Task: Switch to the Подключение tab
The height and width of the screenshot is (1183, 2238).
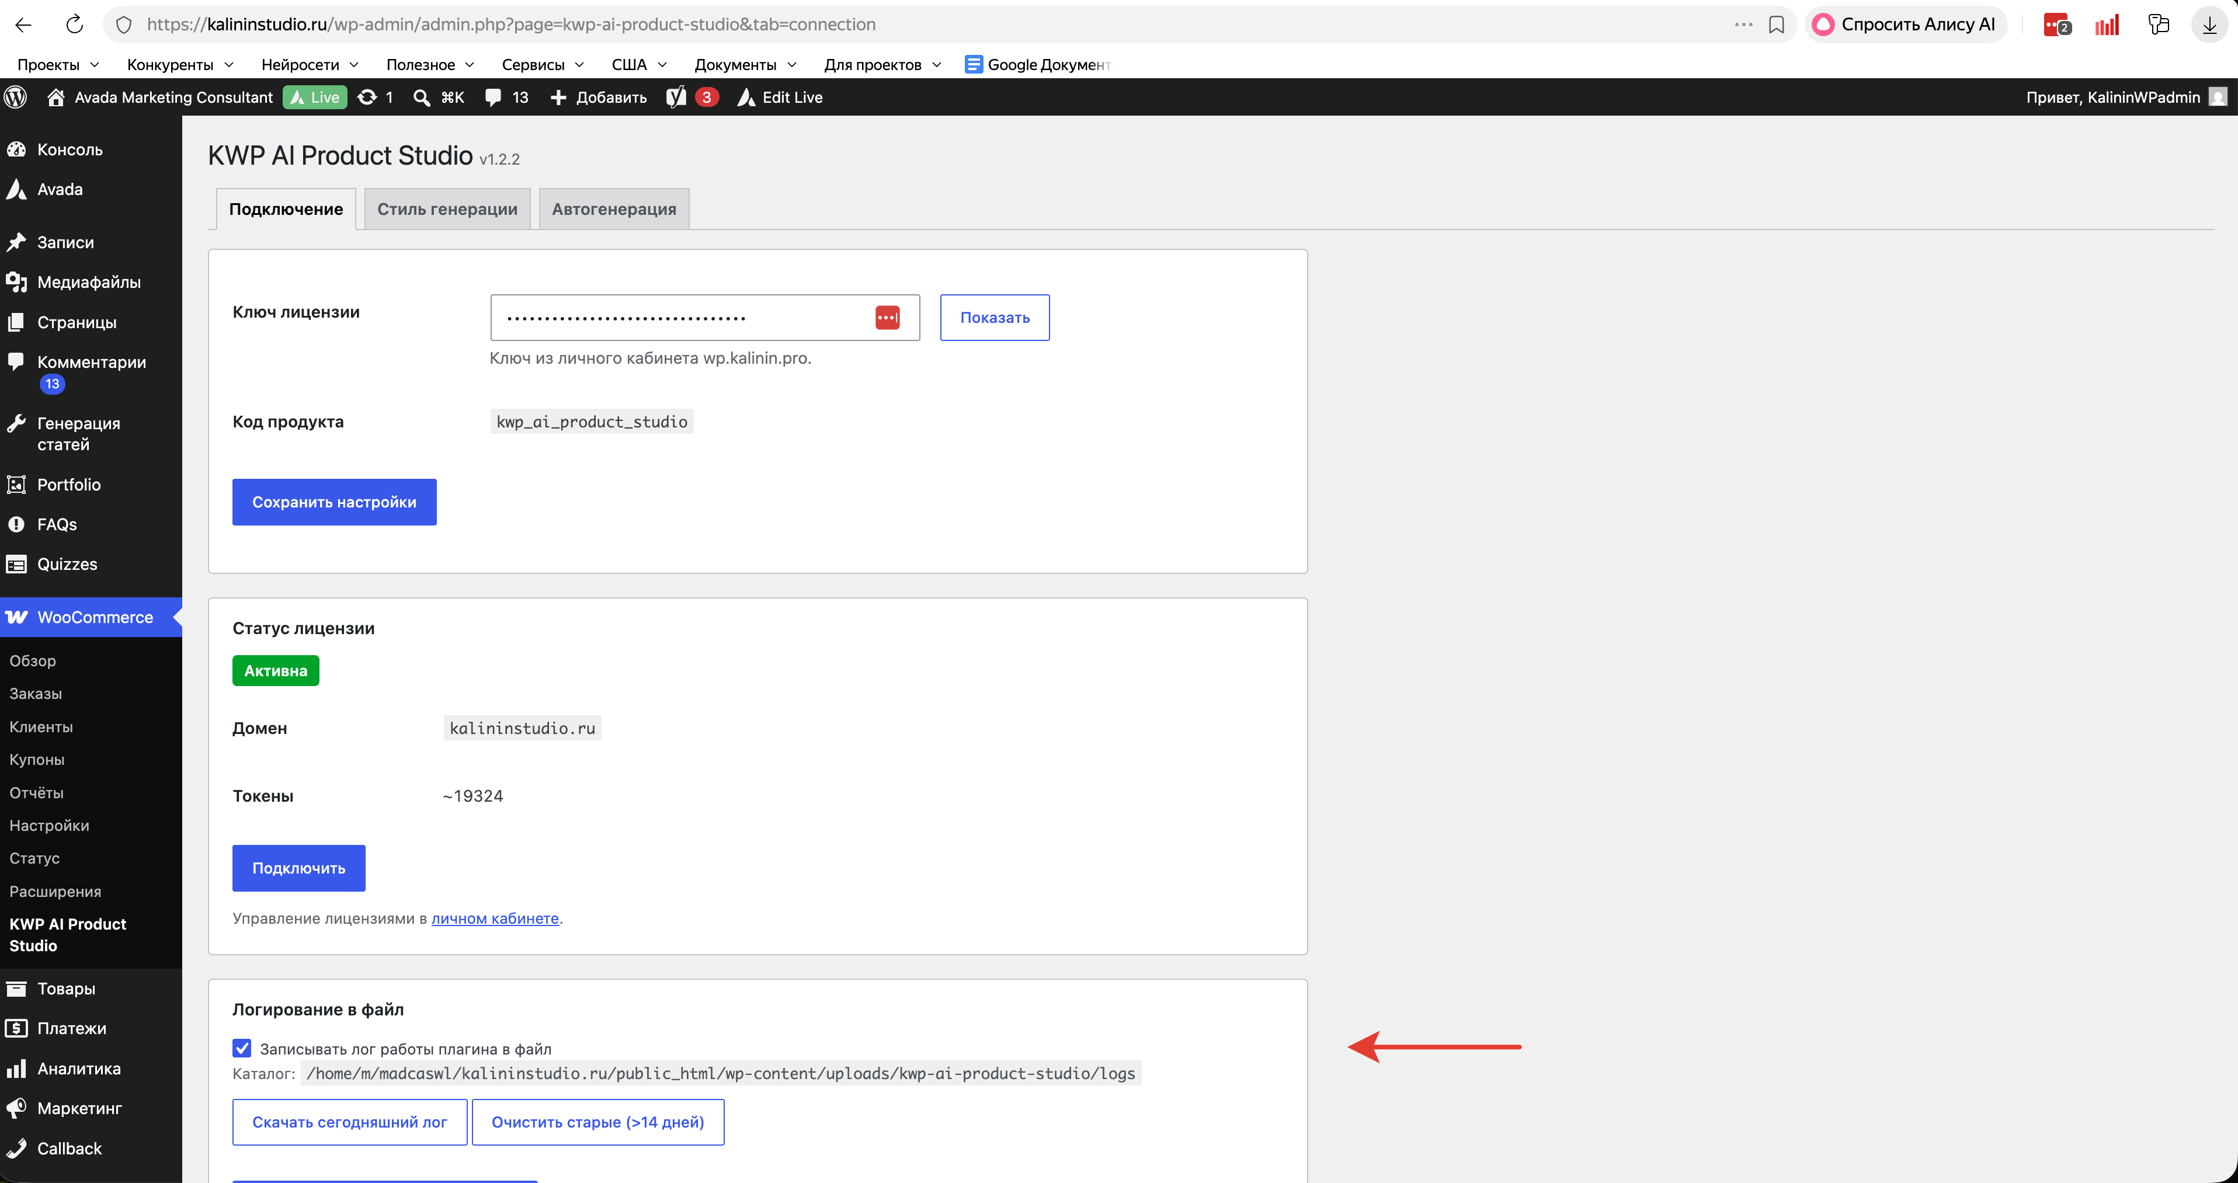Action: click(286, 209)
